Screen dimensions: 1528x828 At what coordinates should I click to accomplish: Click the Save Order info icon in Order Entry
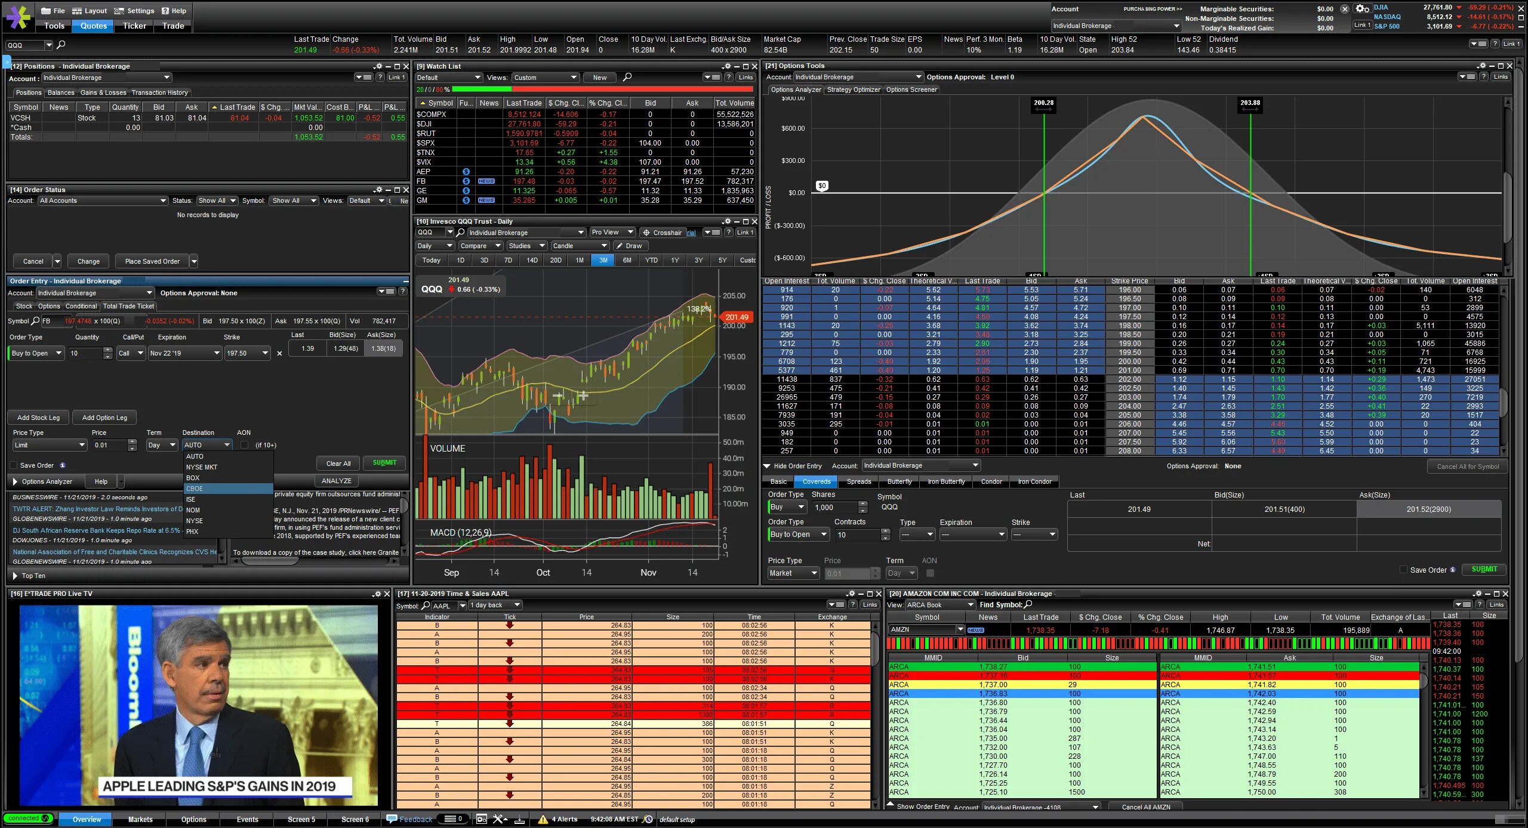click(63, 465)
